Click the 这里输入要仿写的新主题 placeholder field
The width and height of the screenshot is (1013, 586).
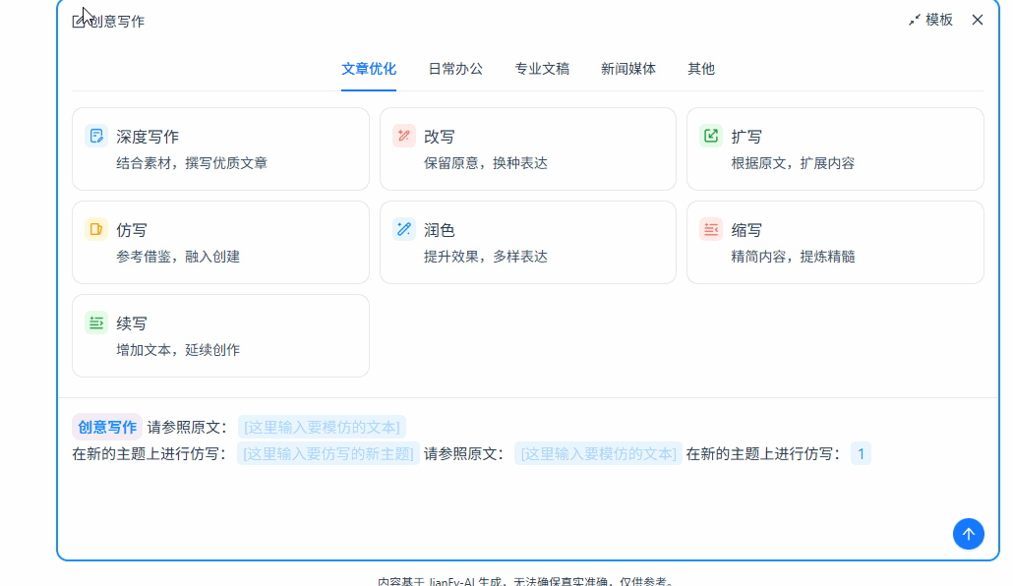329,454
